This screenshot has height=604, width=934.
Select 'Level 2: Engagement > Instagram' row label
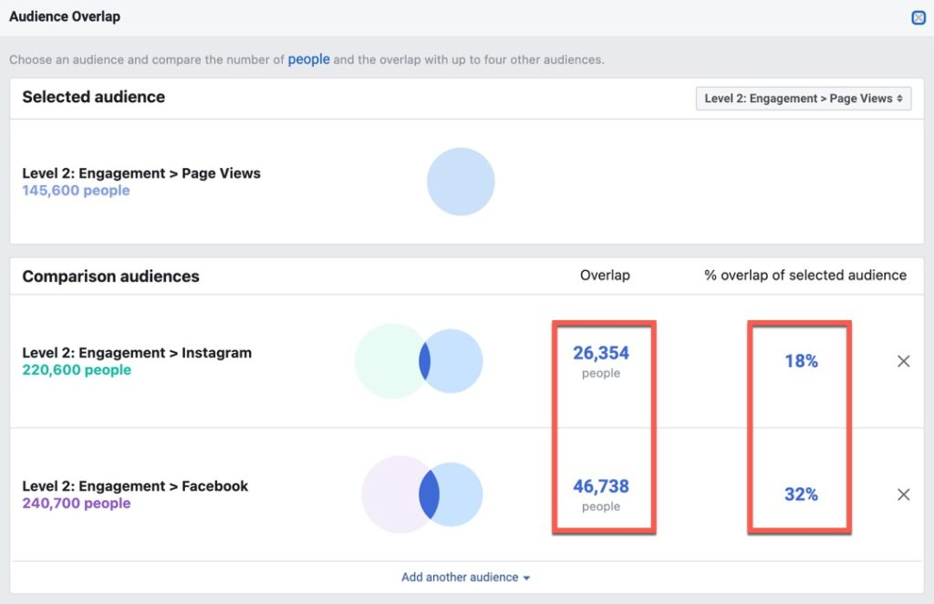[x=137, y=352]
